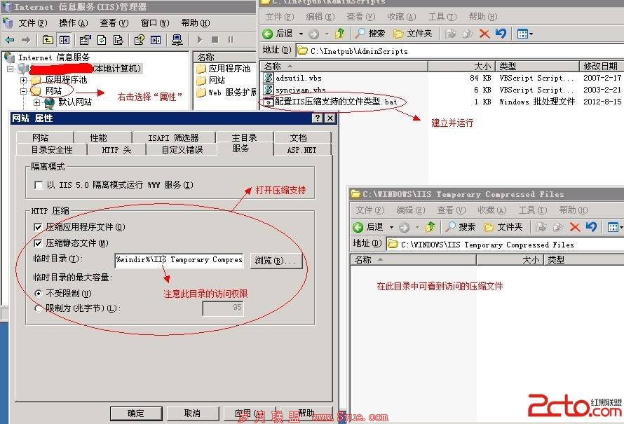Click Up folder icon in Temporary Compressed Files window
Viewport: 624px width, 424px height.
430,227
